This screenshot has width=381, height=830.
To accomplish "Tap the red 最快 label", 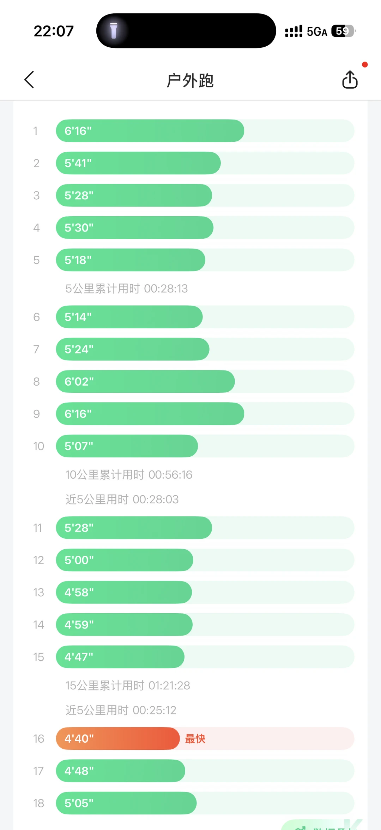I will 195,738.
